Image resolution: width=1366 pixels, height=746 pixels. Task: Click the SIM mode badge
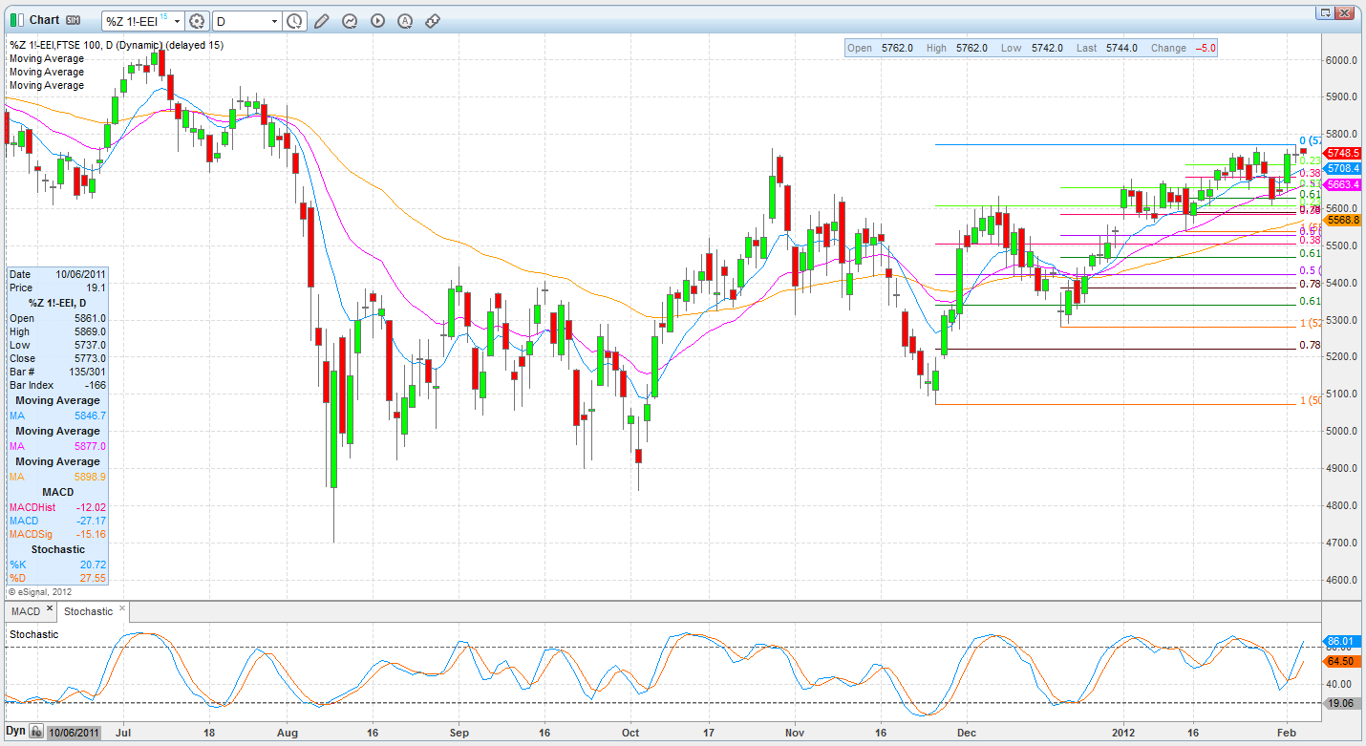click(73, 20)
